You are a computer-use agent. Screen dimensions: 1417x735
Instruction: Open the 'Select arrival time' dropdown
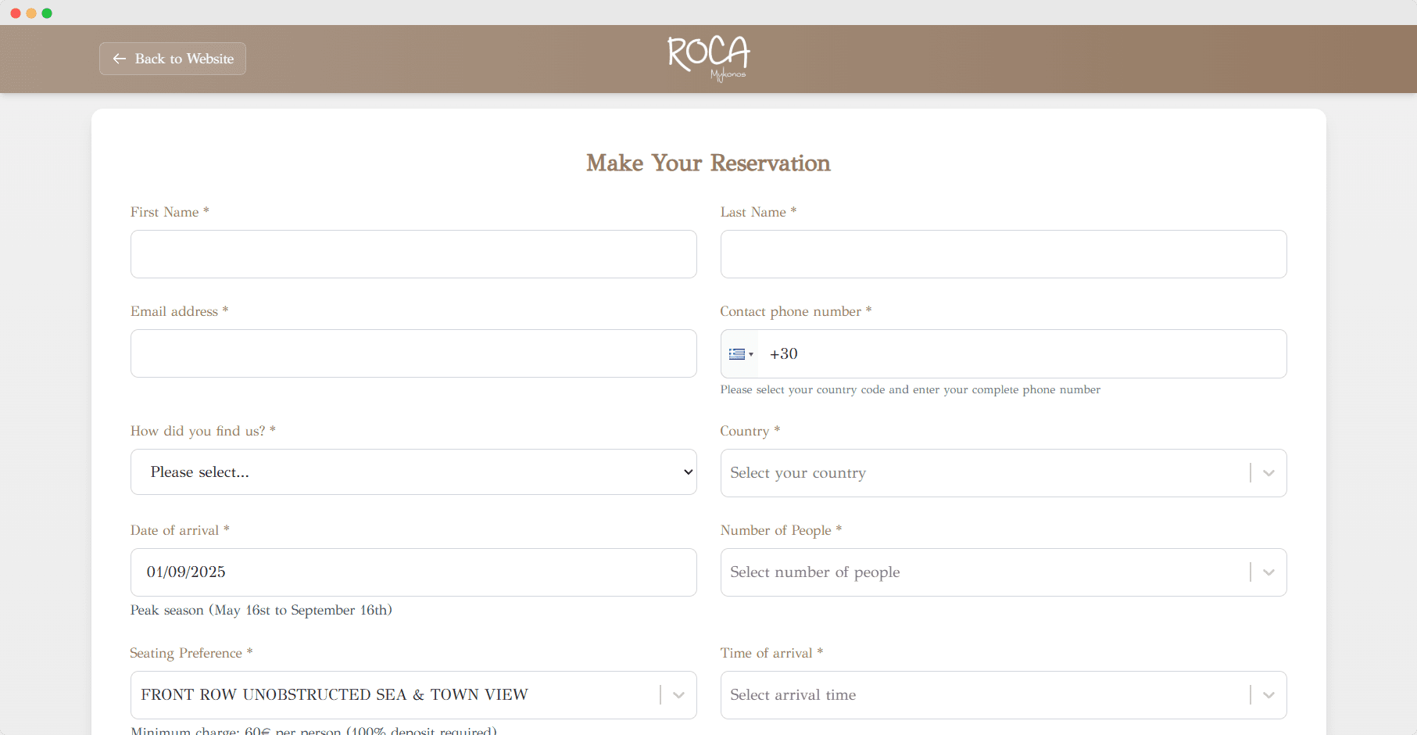coord(1004,695)
